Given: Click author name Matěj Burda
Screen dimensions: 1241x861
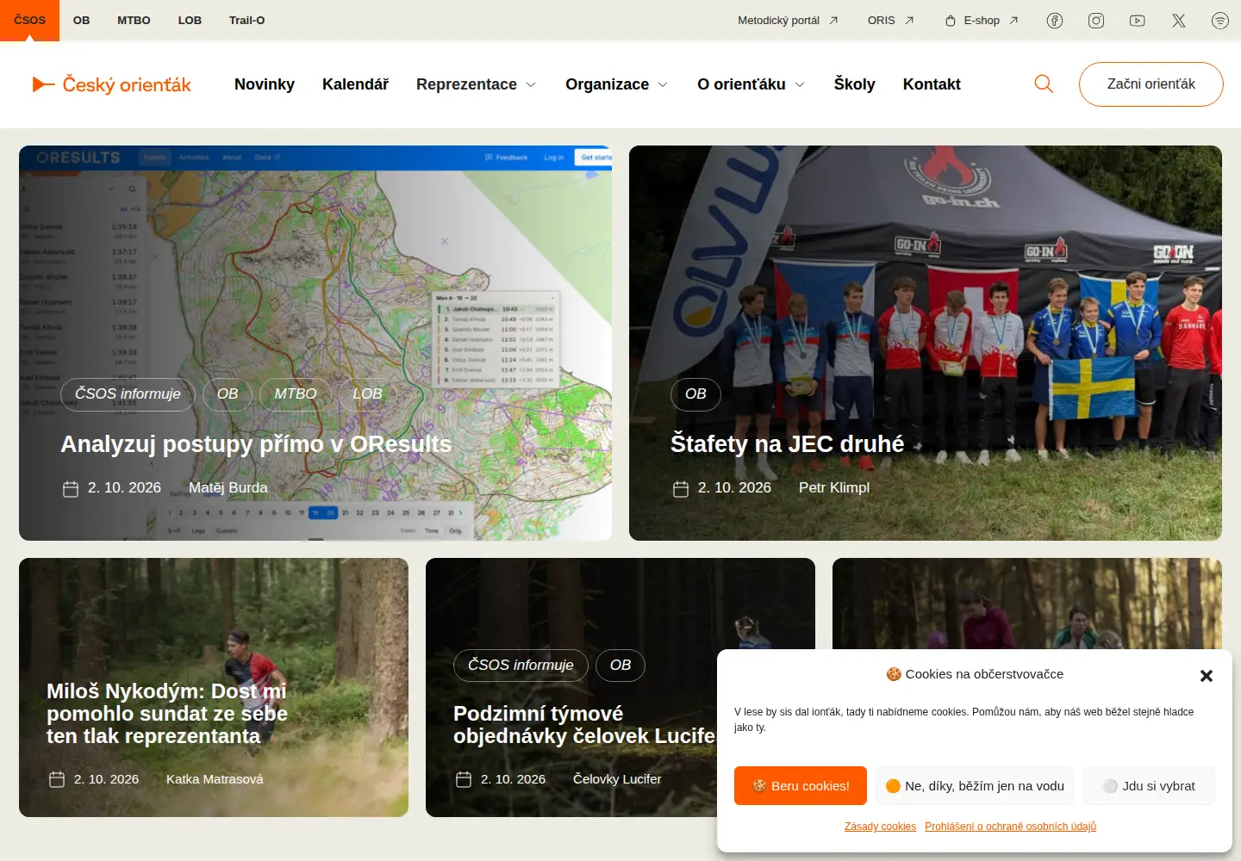Looking at the screenshot, I should point(228,488).
